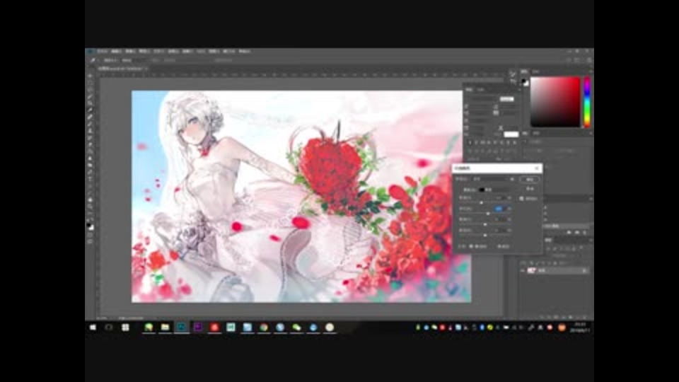Click the rainbow hue strip in the Color panel

pos(587,102)
